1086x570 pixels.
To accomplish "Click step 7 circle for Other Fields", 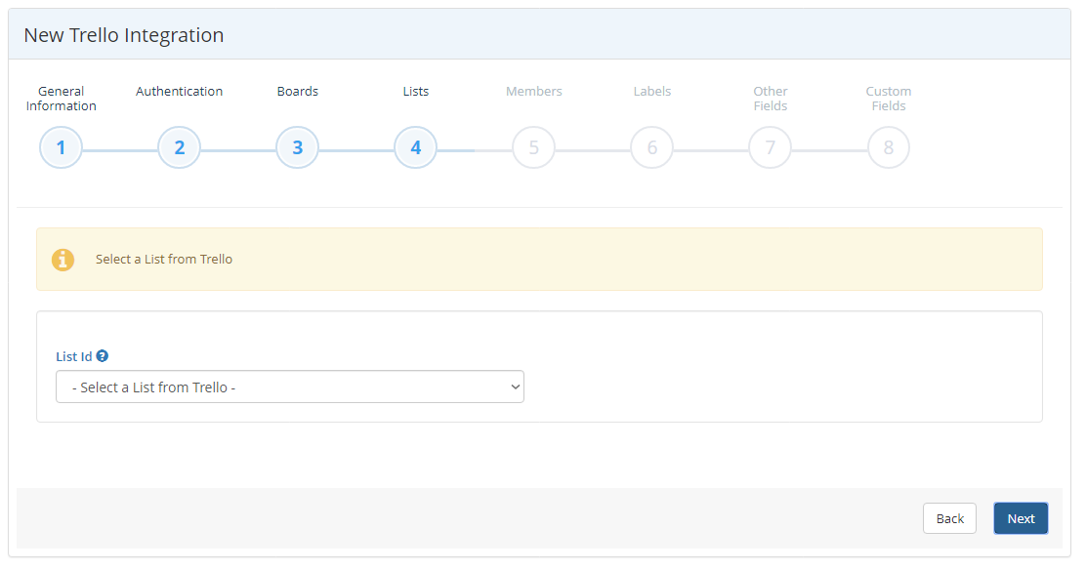I will click(770, 147).
